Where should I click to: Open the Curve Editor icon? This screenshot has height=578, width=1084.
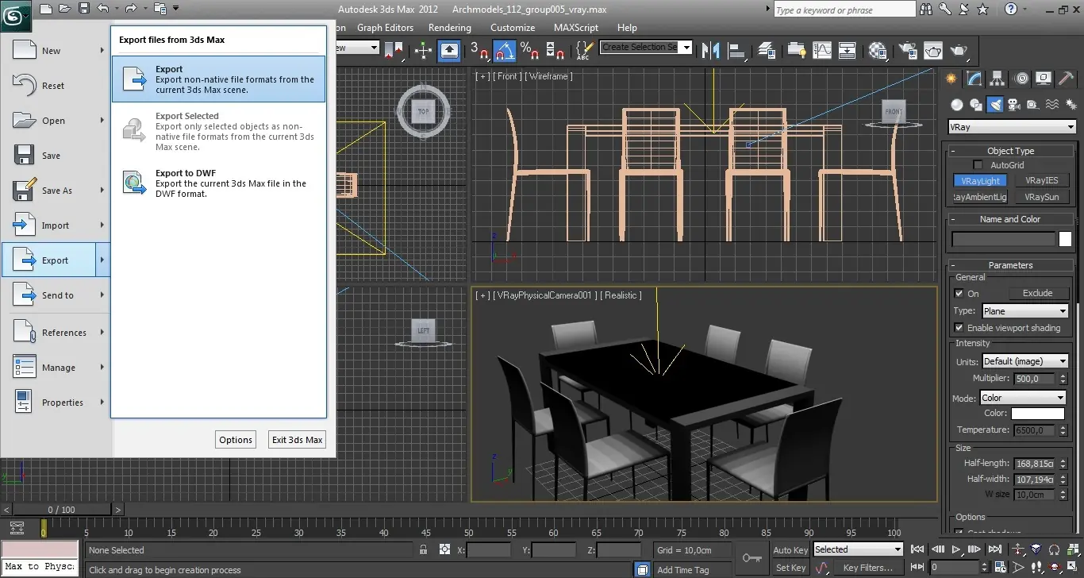822,51
